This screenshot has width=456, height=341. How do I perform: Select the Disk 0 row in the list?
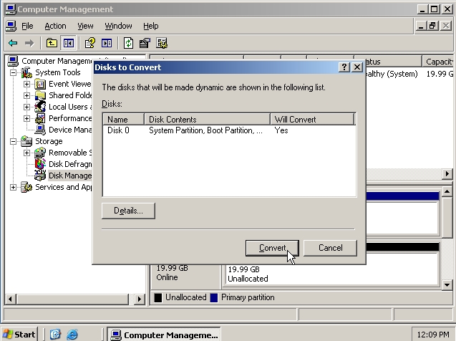(229, 130)
